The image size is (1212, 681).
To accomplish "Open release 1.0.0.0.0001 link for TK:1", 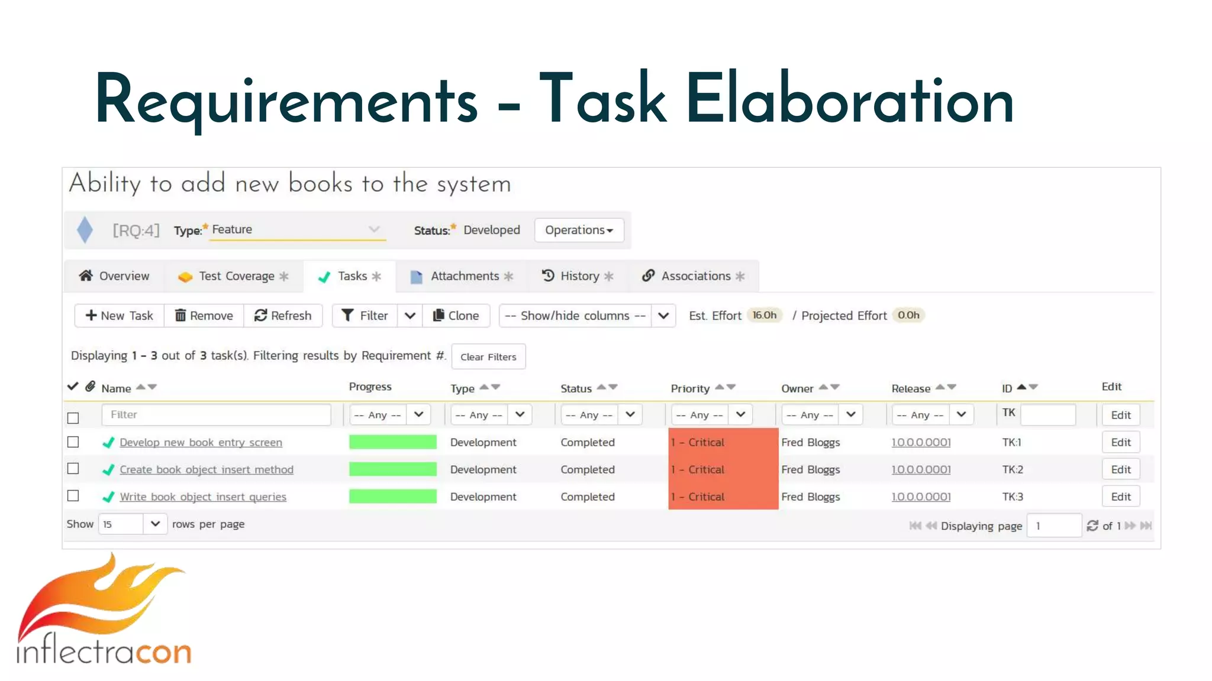I will click(x=921, y=442).
